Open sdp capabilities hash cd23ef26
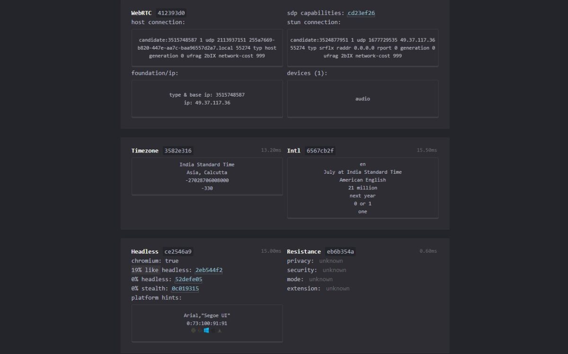The image size is (568, 354). point(361,13)
